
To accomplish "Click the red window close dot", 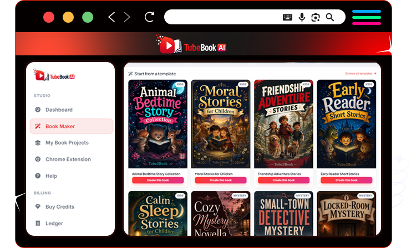I will [x=49, y=17].
